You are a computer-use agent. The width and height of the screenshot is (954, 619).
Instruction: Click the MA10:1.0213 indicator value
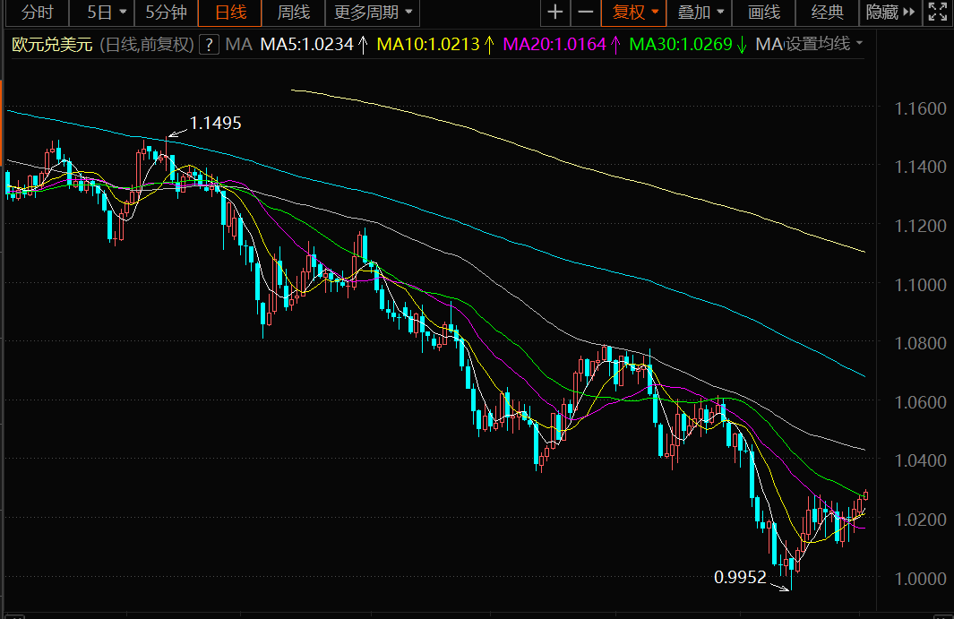coord(427,45)
